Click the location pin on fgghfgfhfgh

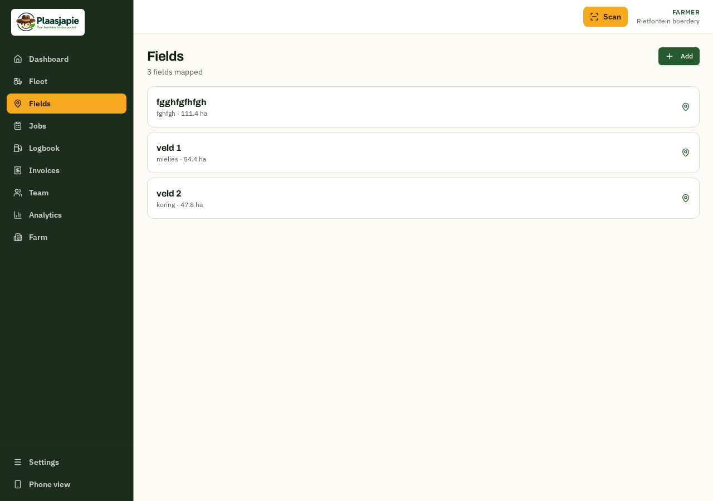tap(686, 107)
